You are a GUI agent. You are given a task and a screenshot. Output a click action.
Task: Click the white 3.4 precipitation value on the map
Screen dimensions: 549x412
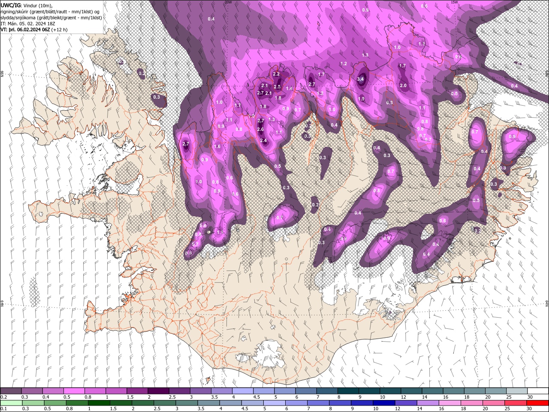[x=361, y=79]
